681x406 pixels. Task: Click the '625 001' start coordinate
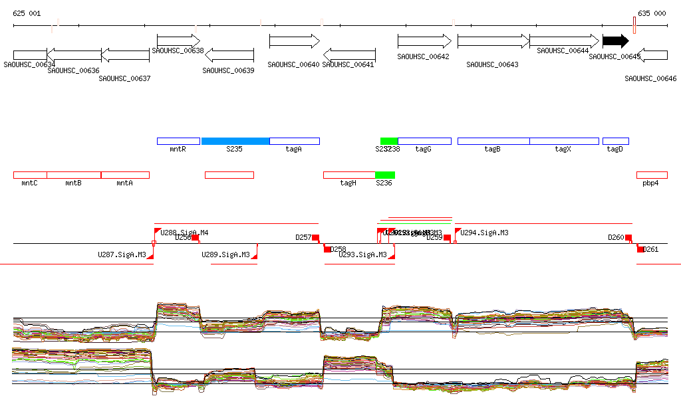click(27, 13)
